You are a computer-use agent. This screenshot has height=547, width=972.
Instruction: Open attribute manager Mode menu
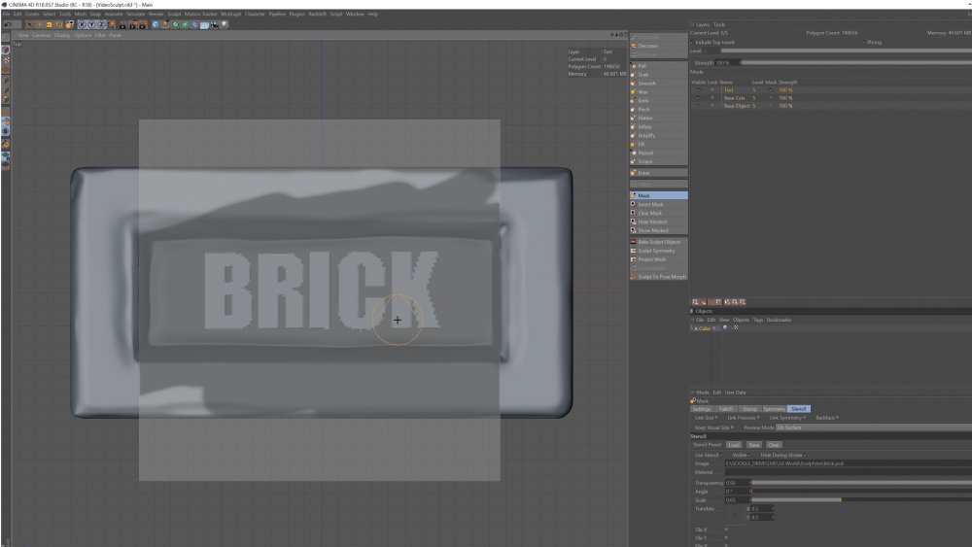(x=703, y=393)
